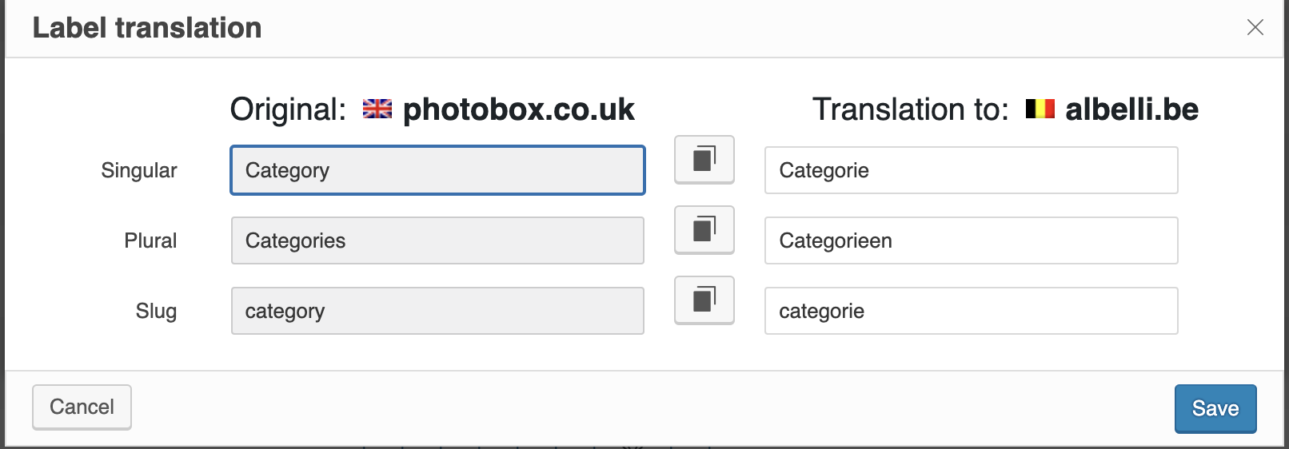Image resolution: width=1289 pixels, height=449 pixels.
Task: Copy the Plural original to translation
Action: [704, 230]
